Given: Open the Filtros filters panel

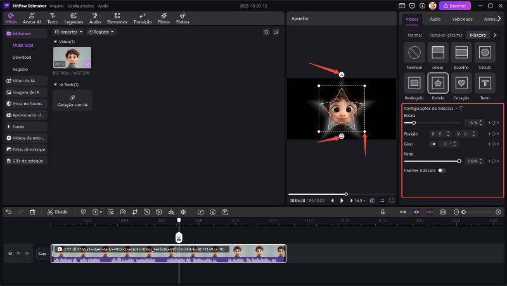Looking at the screenshot, I should click(164, 18).
